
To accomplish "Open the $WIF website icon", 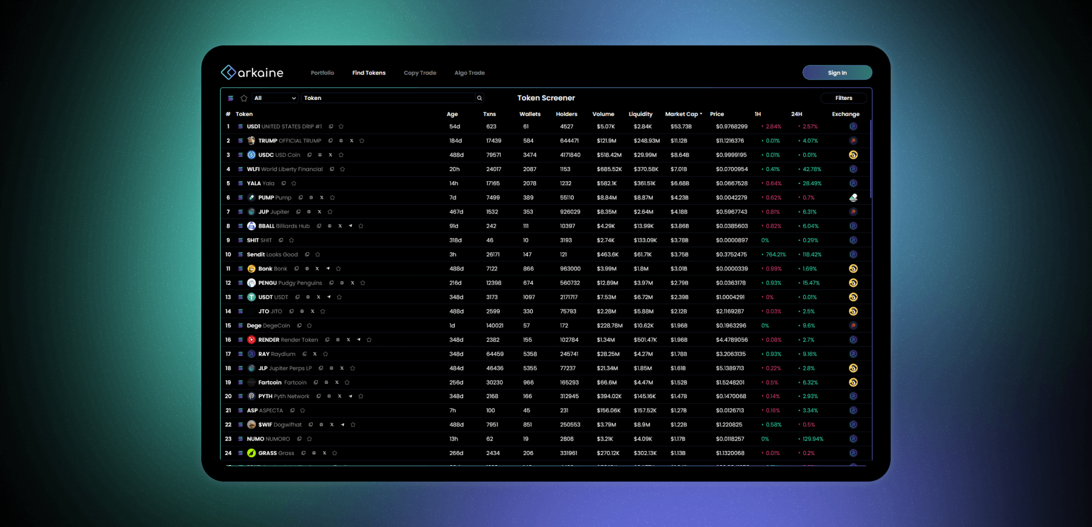I will pos(321,425).
